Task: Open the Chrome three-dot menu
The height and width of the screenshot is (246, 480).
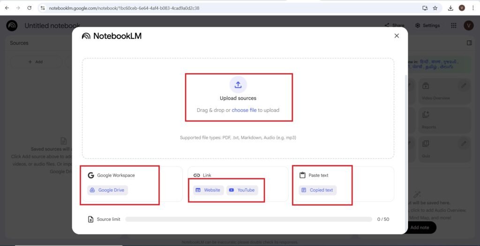Action: point(473,8)
